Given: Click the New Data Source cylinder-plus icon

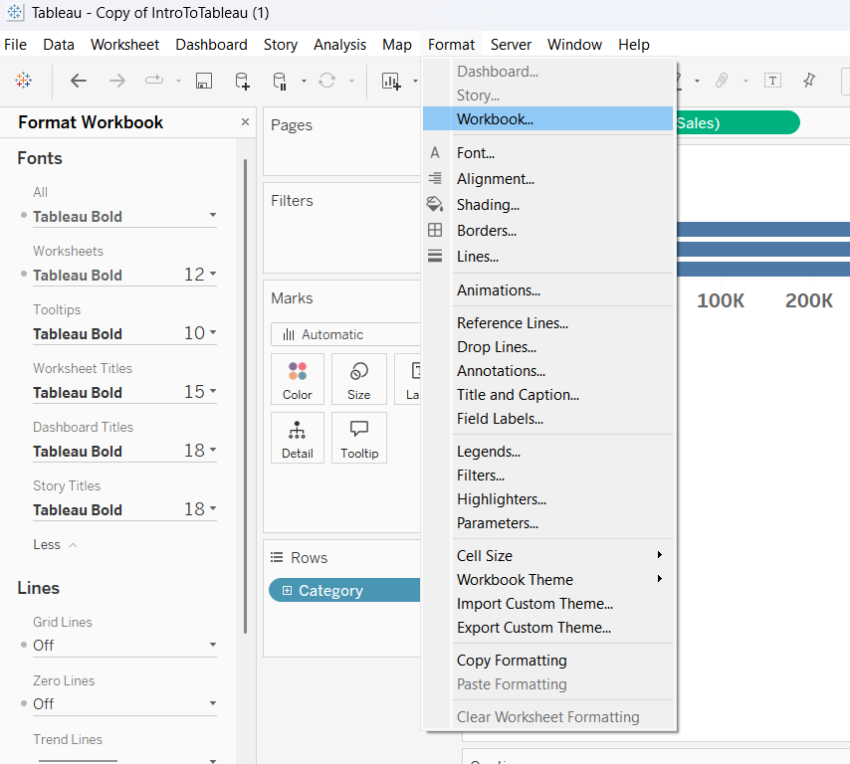Looking at the screenshot, I should click(242, 81).
